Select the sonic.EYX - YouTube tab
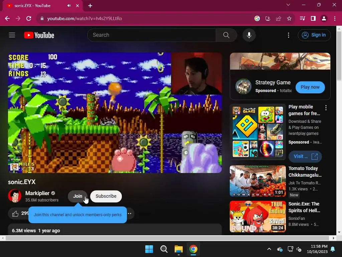Image resolution: width=342 pixels, height=257 pixels. pos(42,6)
